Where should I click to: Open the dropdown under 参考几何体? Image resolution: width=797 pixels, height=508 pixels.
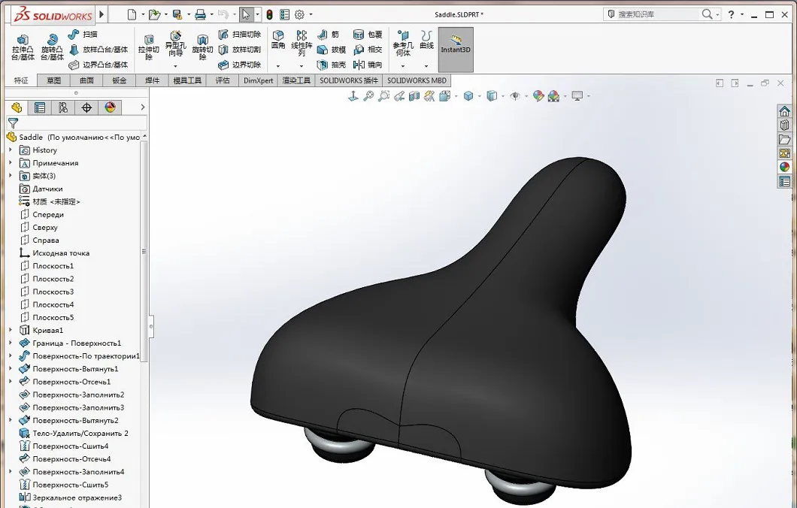[403, 66]
